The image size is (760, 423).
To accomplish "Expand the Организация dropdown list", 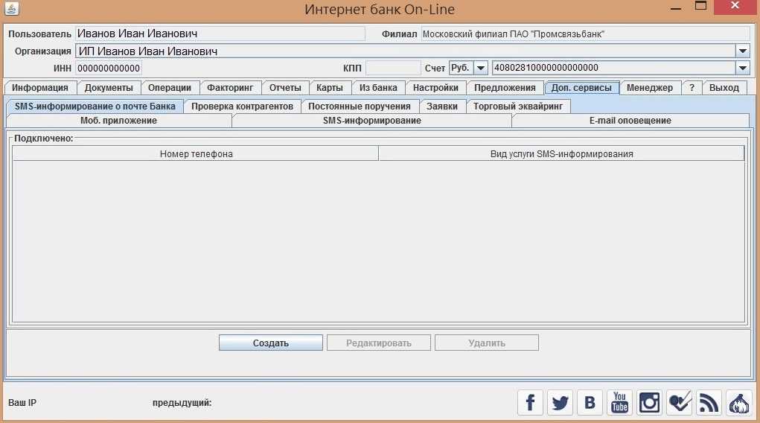I will click(x=742, y=51).
